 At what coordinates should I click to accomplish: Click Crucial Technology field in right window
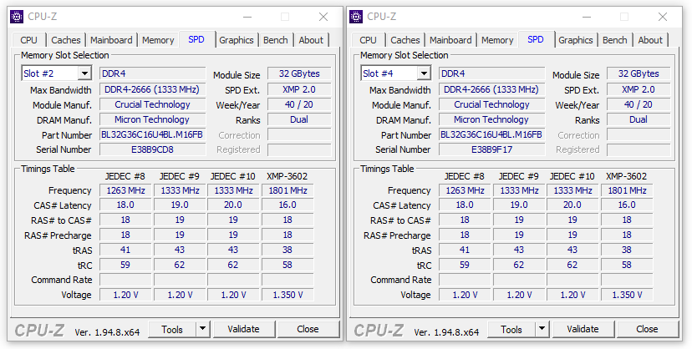[x=492, y=104]
